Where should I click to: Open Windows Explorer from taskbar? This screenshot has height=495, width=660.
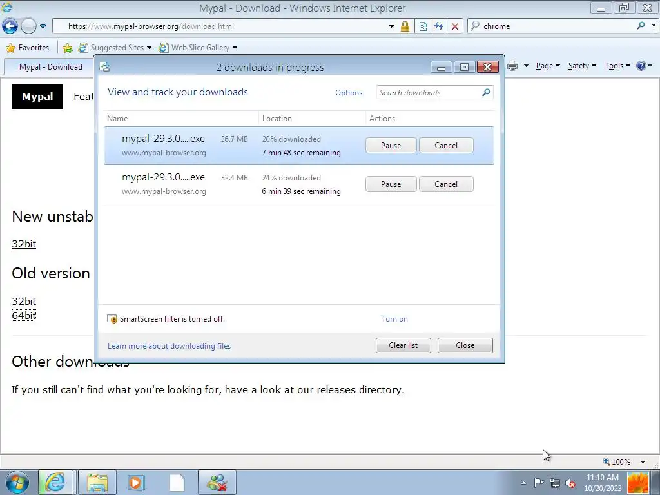tap(97, 482)
